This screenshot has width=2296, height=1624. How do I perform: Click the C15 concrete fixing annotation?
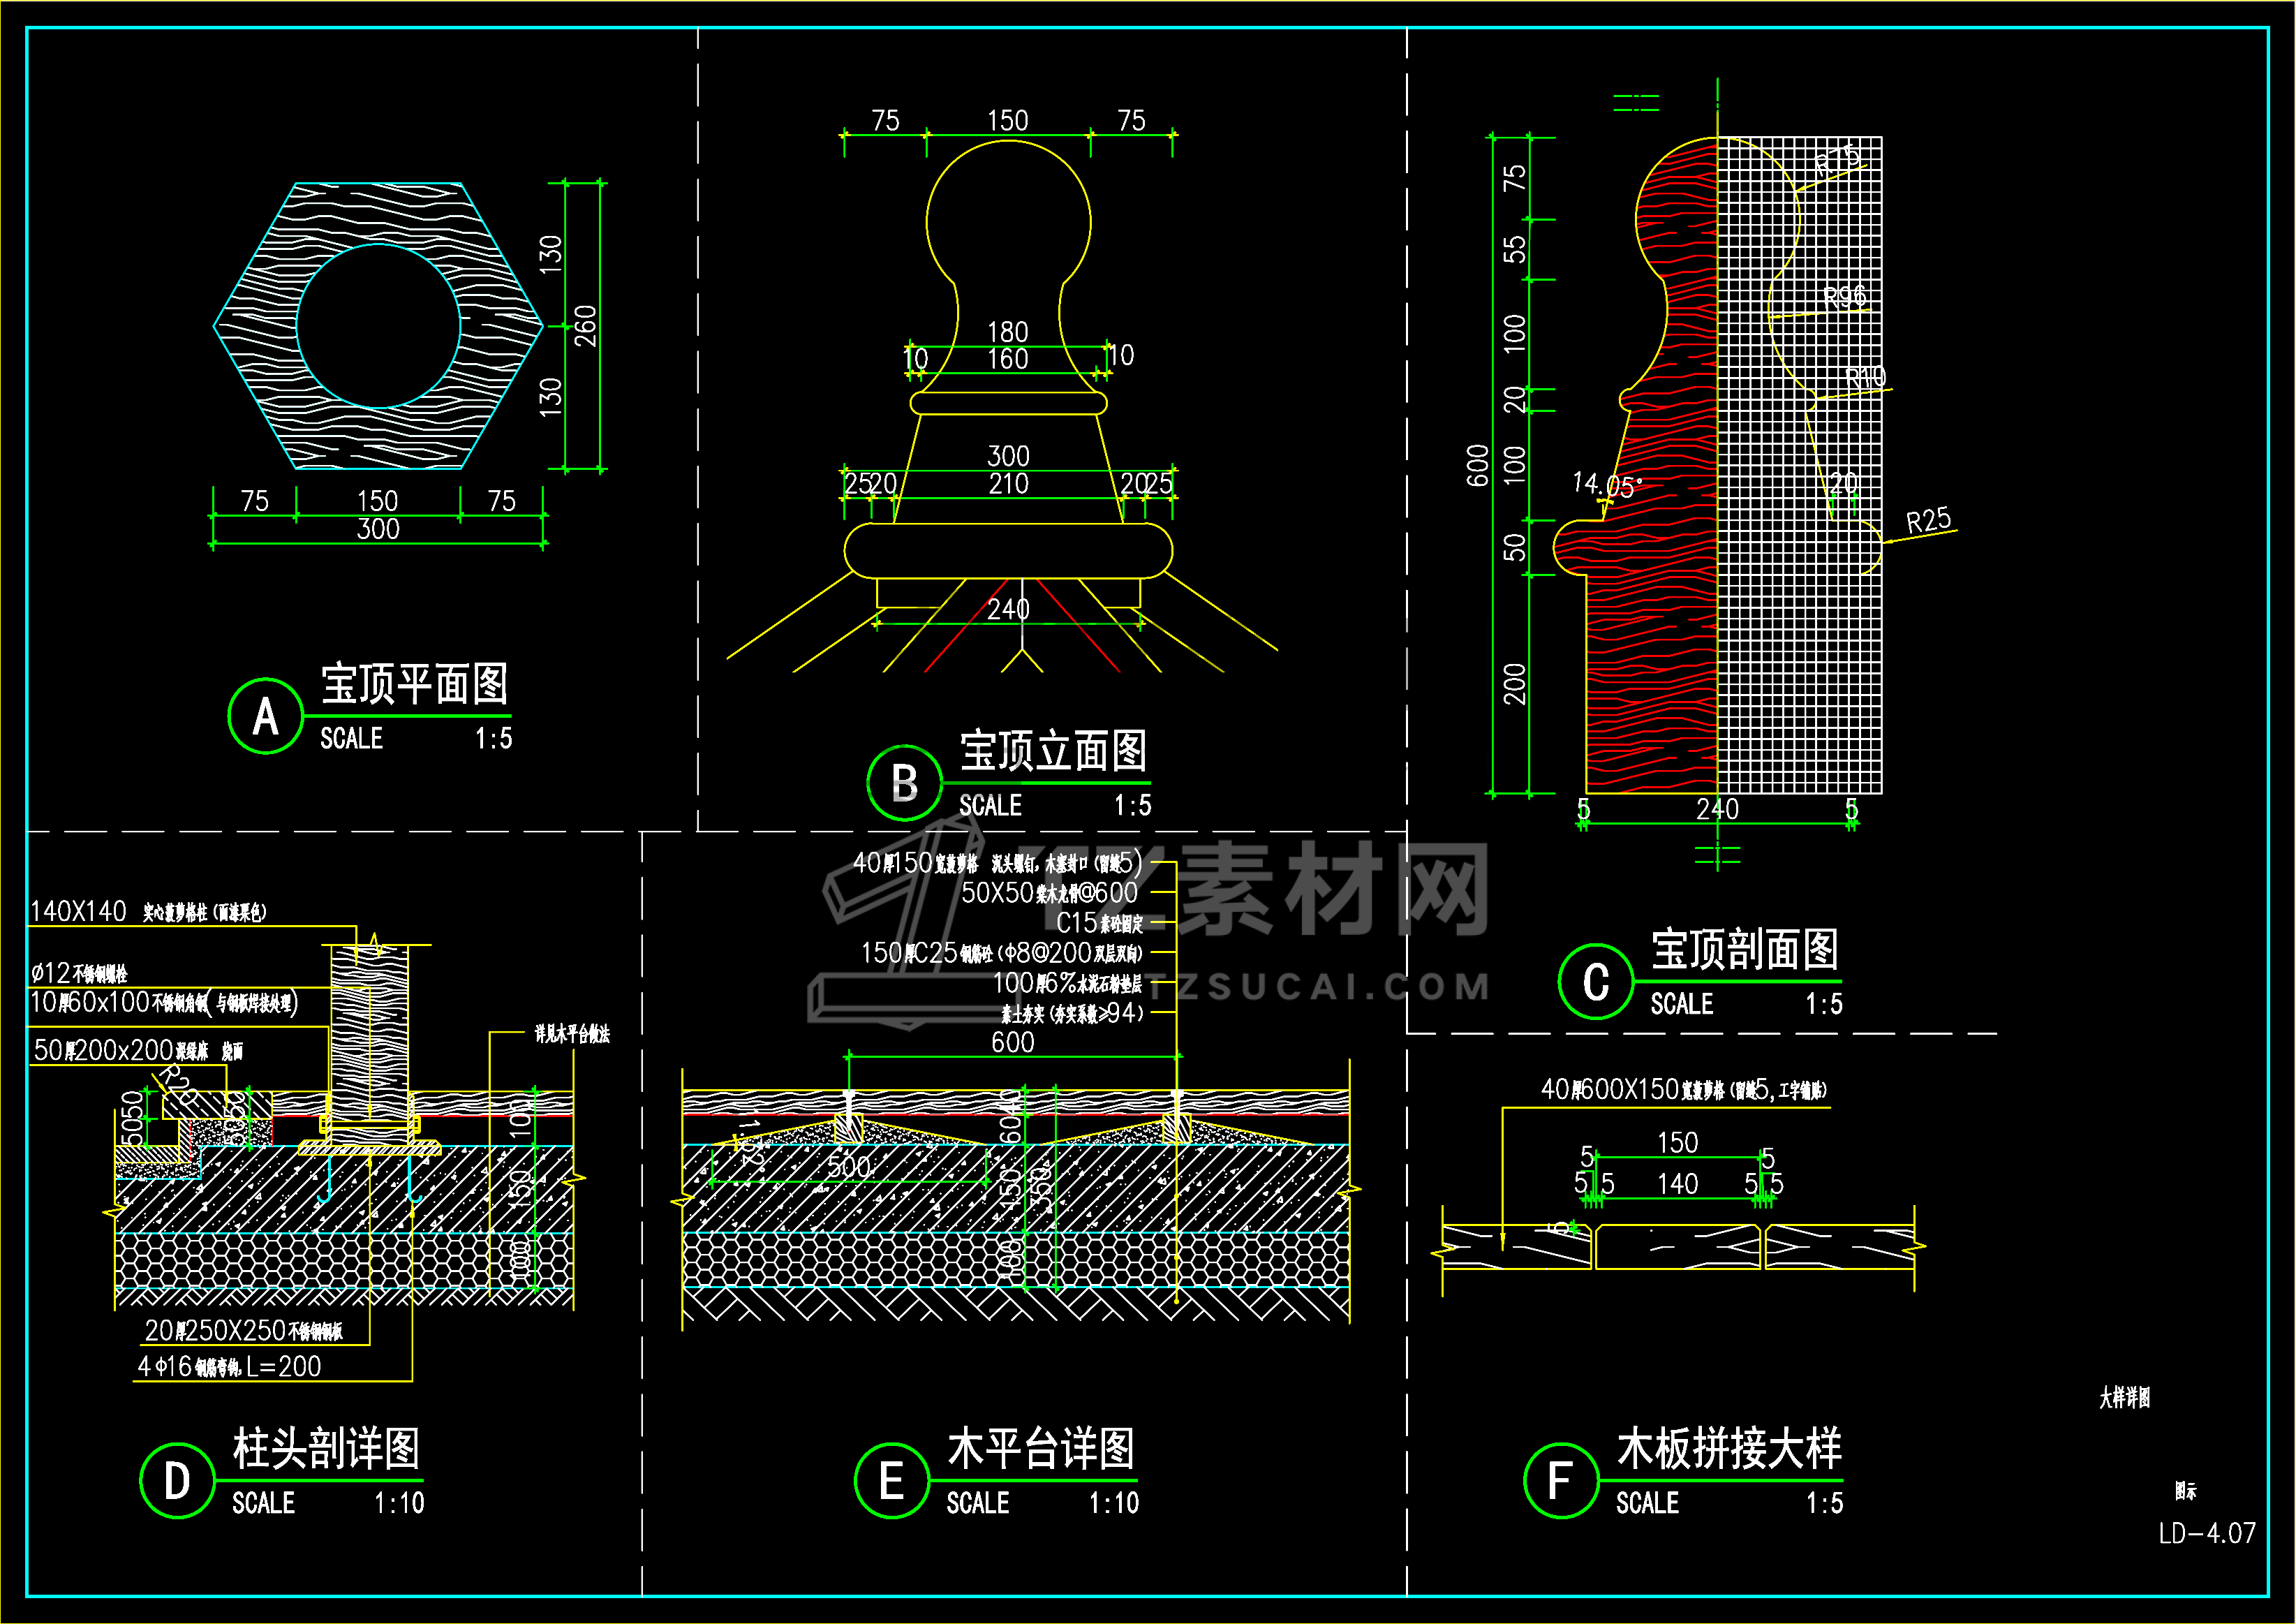coord(1099,923)
